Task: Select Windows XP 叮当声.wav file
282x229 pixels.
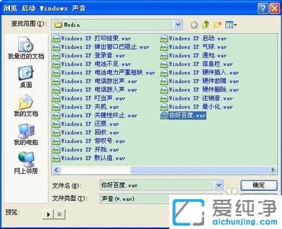Action: click(89, 98)
